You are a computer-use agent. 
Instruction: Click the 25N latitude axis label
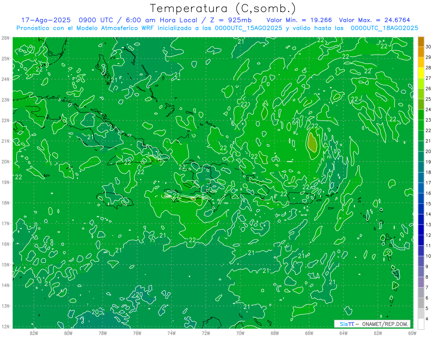[5, 58]
